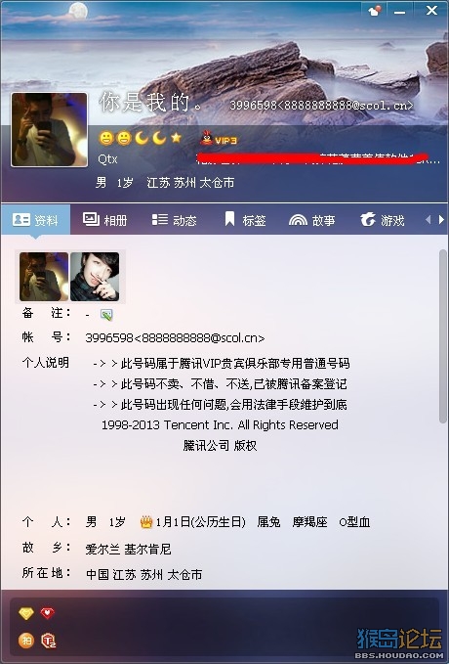
Task: Click the red heart gem icon
Action: pos(48,612)
